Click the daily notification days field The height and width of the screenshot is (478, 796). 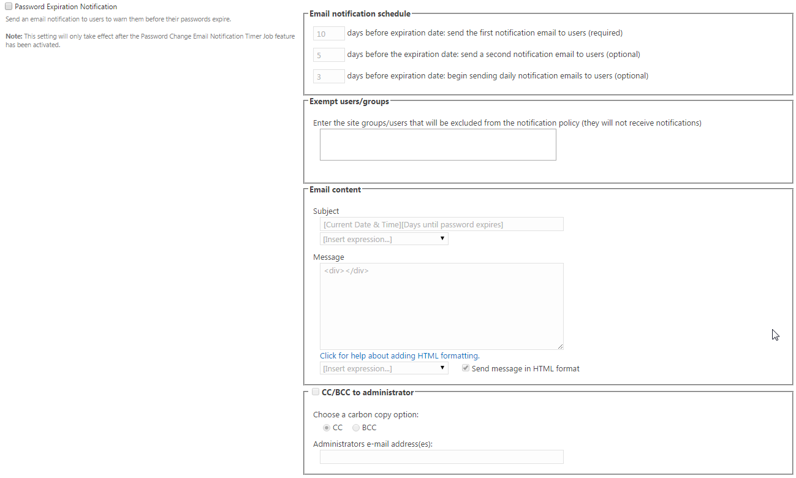(328, 77)
